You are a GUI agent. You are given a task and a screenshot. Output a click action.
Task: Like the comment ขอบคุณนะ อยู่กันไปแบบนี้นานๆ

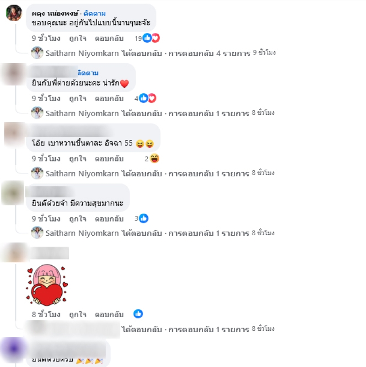[78, 38]
